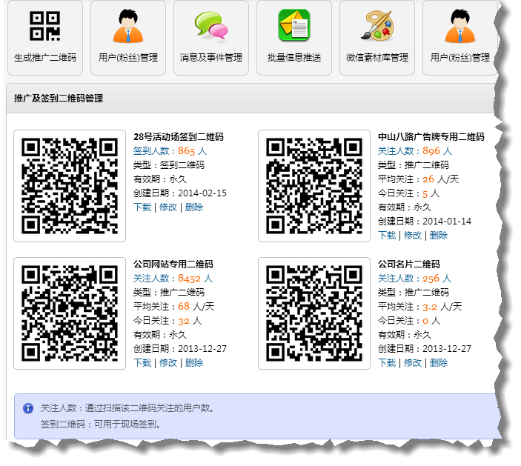
Task: Click the 中山八路广告牌专用二维码 title
Action: (431, 137)
